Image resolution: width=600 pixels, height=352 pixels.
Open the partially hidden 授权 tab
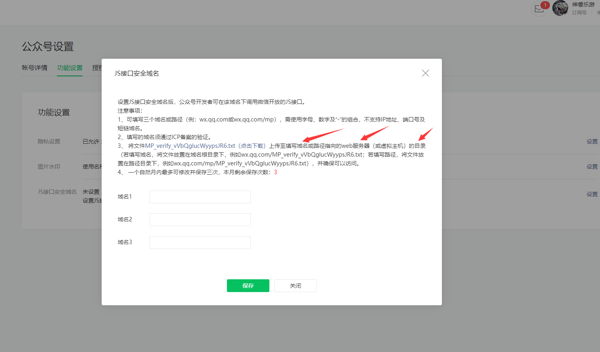pos(96,68)
